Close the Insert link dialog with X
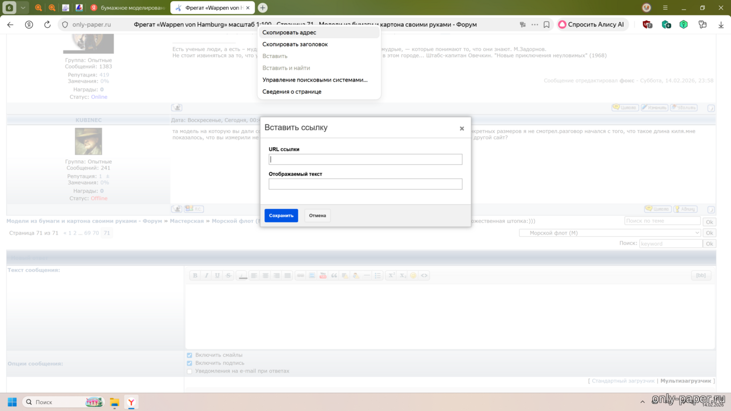This screenshot has width=731, height=411. (461, 128)
